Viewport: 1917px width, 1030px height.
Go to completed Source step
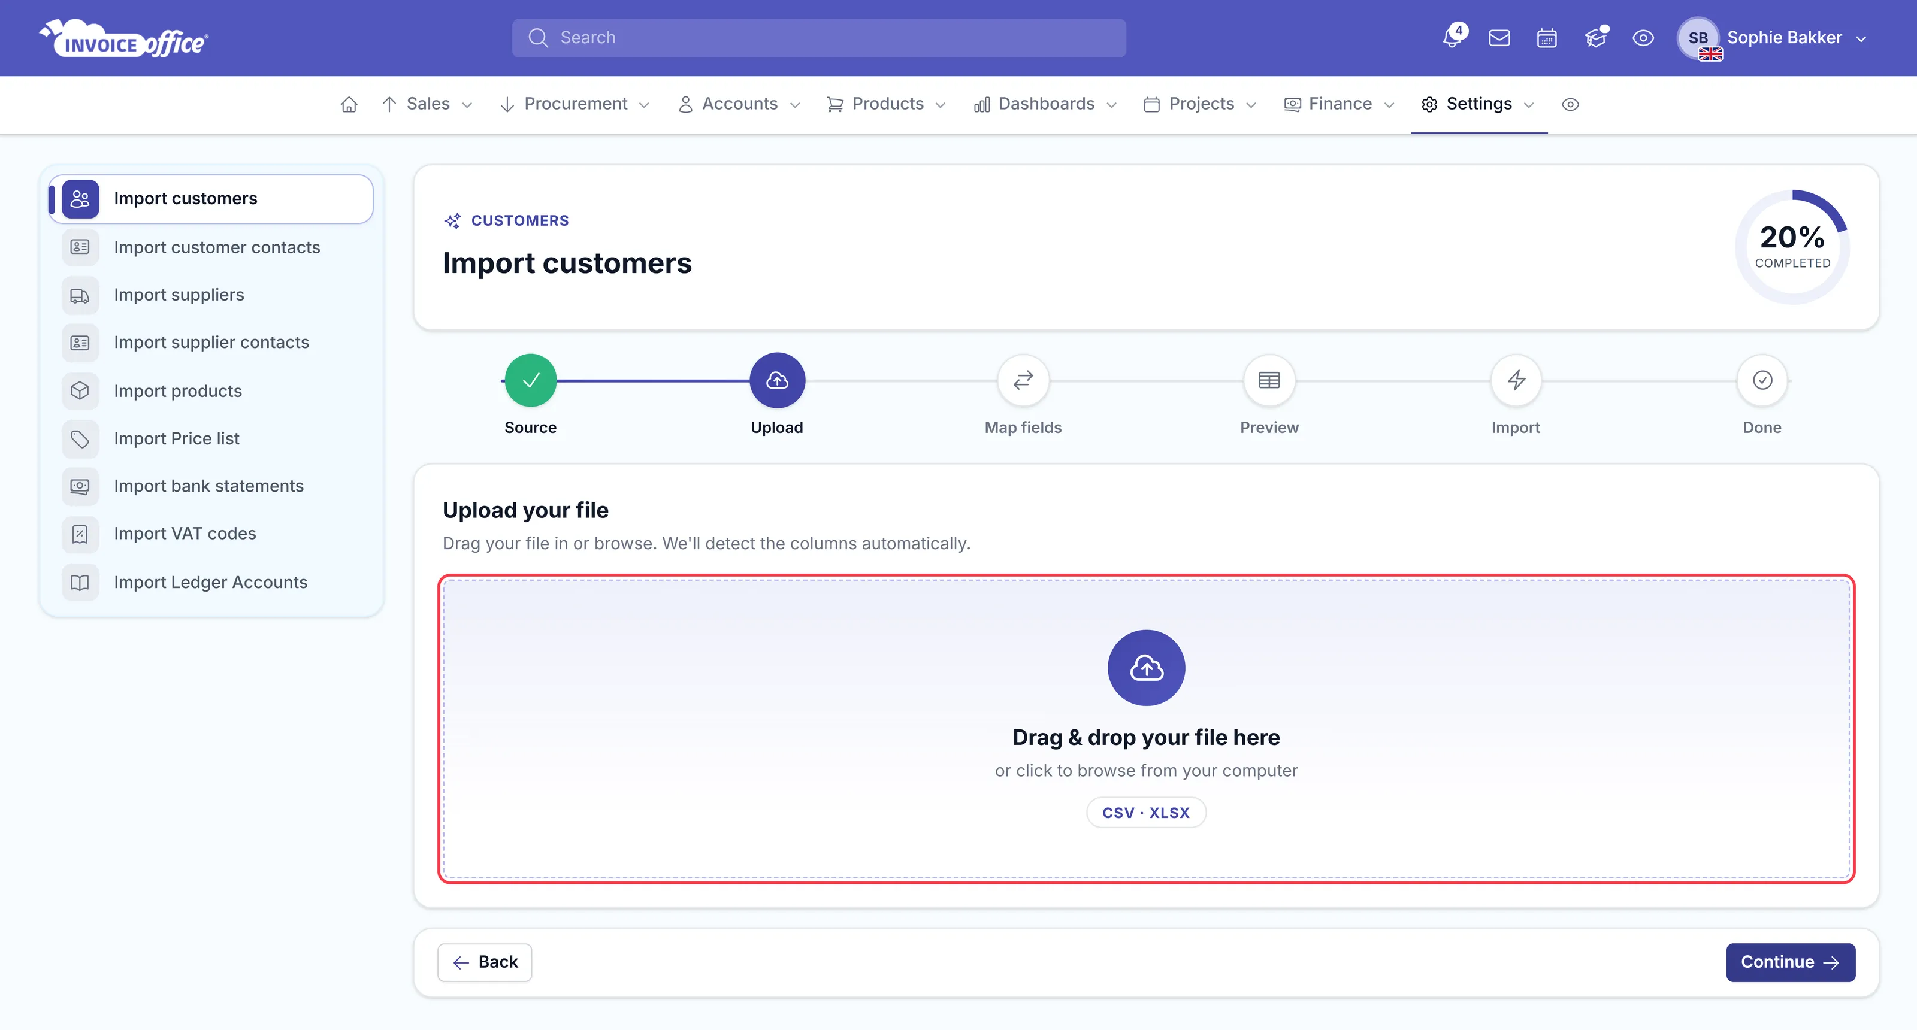point(531,380)
